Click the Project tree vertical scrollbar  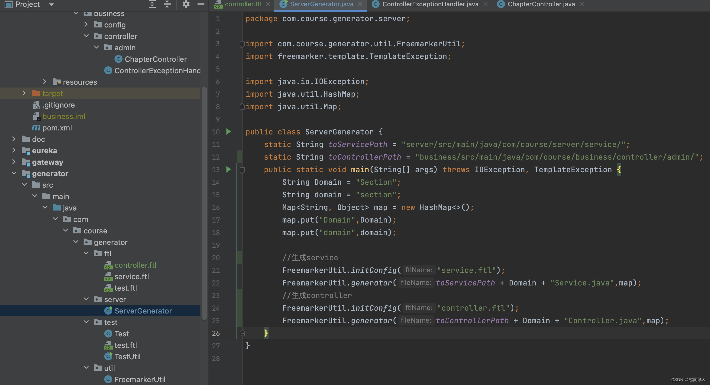(204, 203)
